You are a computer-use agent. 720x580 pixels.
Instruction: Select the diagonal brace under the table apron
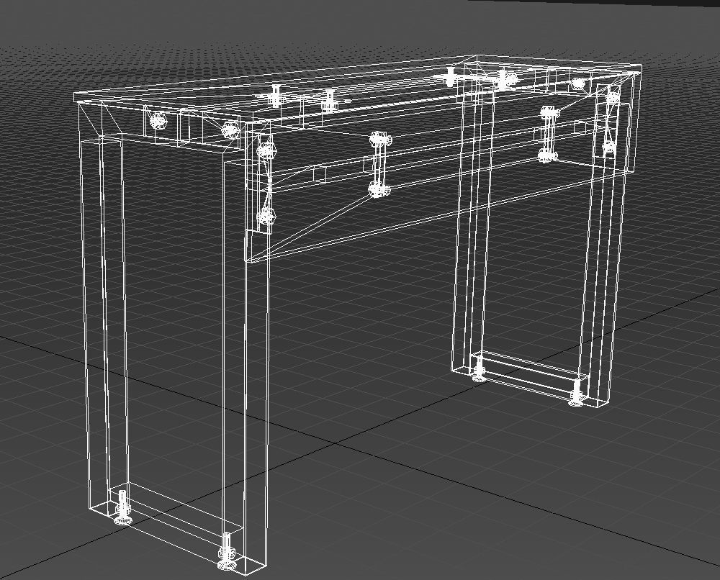[x=314, y=226]
